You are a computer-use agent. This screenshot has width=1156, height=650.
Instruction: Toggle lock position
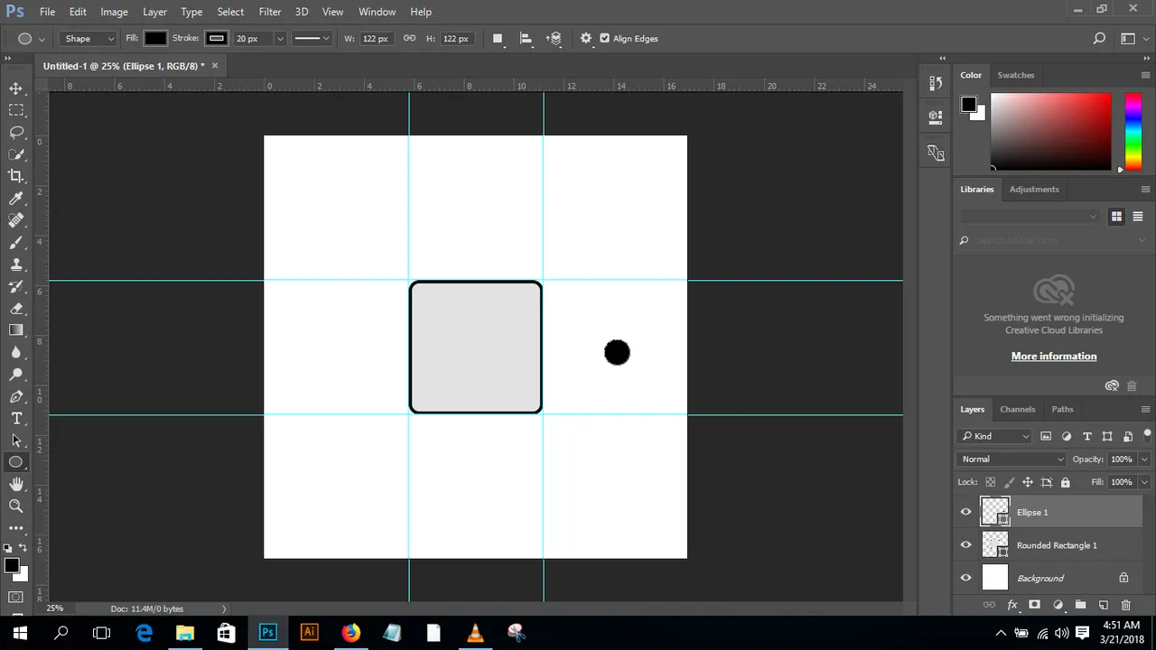1028,482
